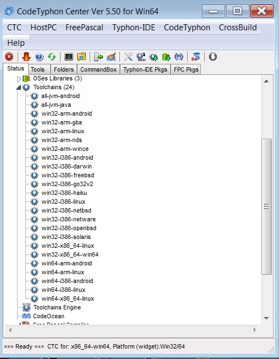The image size is (279, 359).
Task: Select the win32-x86_64-win64 toolchain
Action: 70,254
